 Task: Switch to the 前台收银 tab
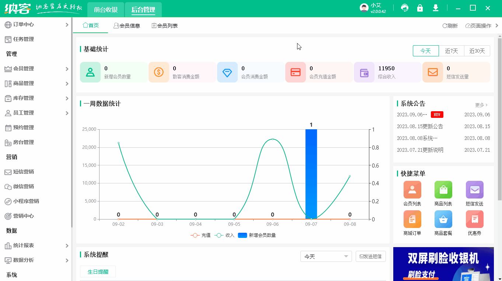pyautogui.click(x=106, y=10)
